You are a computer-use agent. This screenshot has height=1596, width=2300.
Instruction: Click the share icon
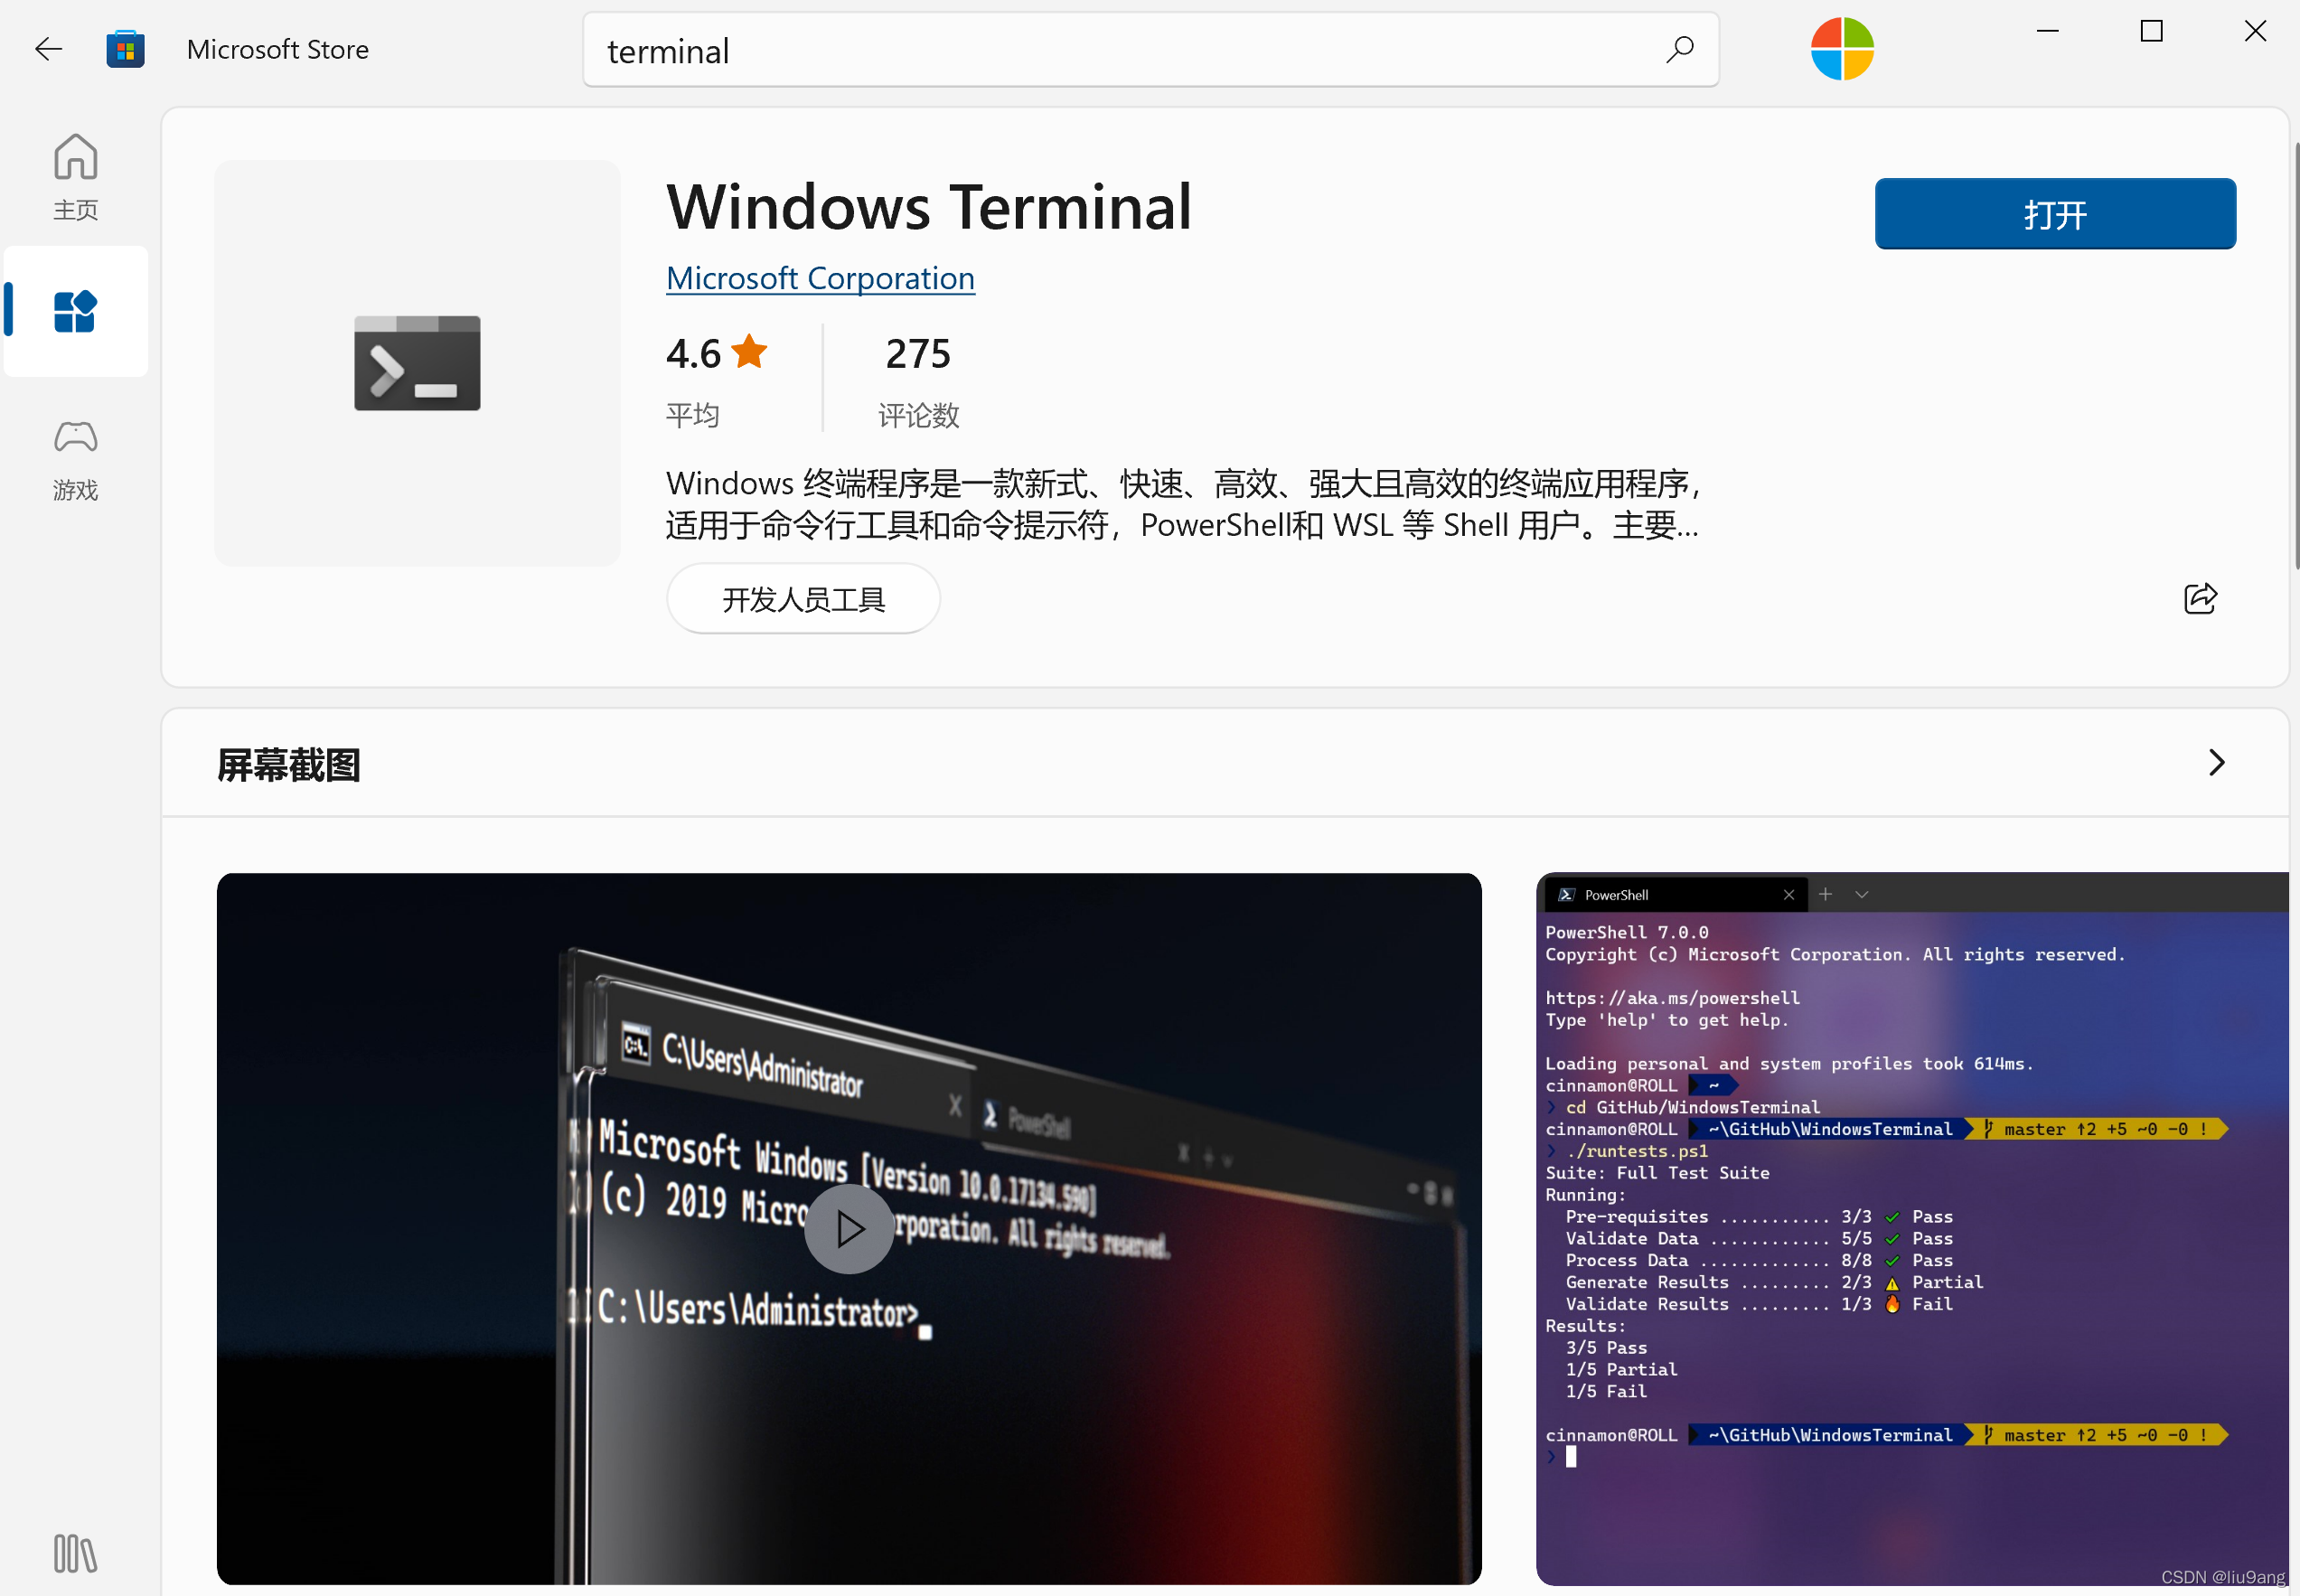[2200, 598]
